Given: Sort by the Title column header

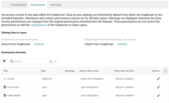Looking at the screenshot, I should tap(5, 71).
